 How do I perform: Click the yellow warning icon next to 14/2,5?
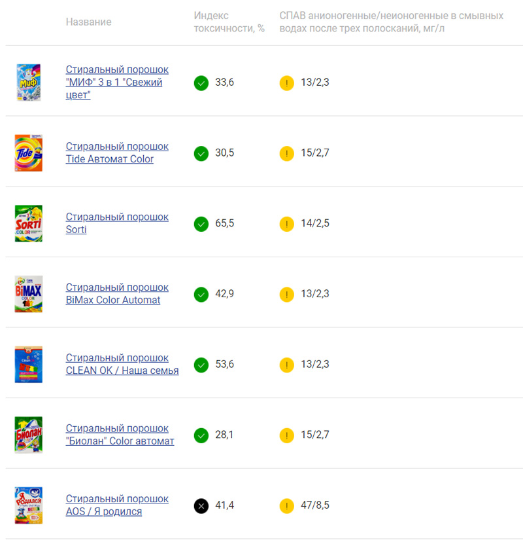point(286,224)
